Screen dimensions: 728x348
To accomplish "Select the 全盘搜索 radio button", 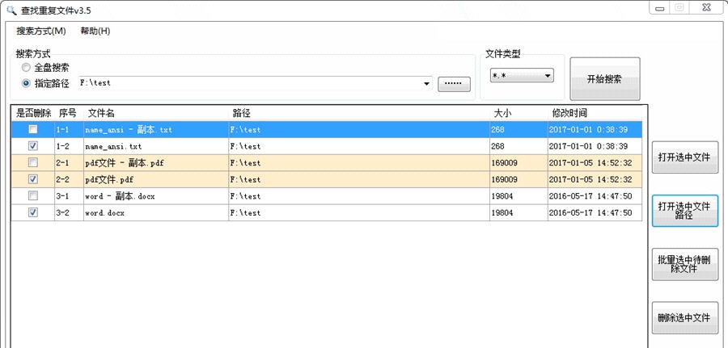I will coord(26,68).
